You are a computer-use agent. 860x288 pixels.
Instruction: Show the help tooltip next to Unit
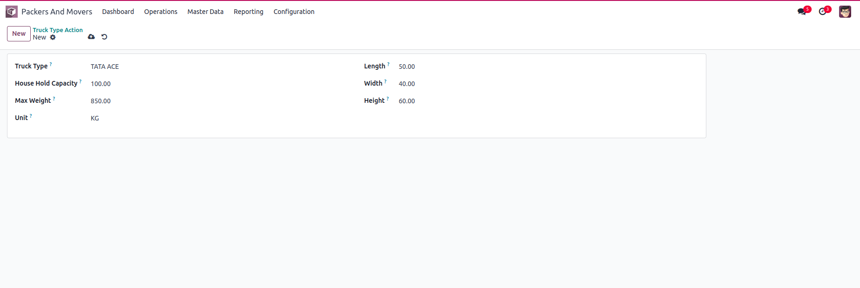click(x=31, y=116)
